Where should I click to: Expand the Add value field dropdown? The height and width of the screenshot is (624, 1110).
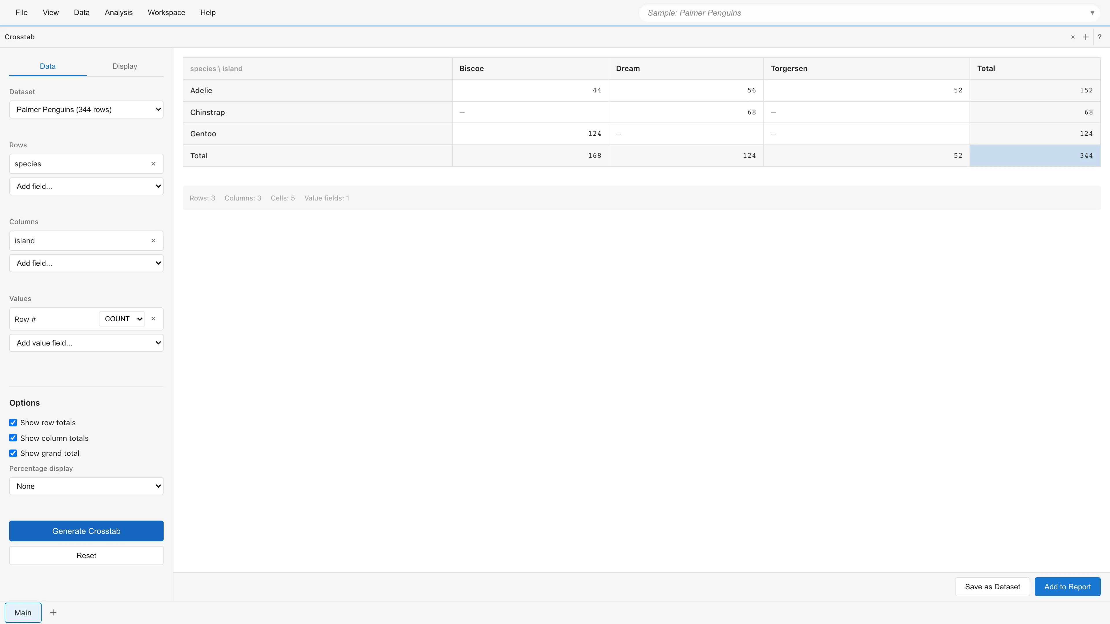[86, 343]
